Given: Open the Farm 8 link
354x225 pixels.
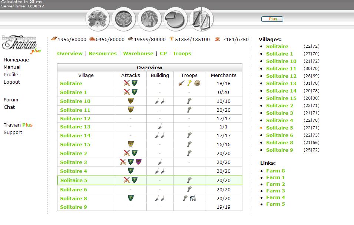Looking at the screenshot, I should pyautogui.click(x=275, y=171).
